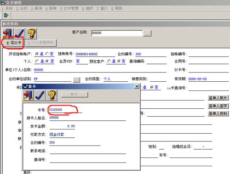Open the 查询 menu

coord(36,8)
